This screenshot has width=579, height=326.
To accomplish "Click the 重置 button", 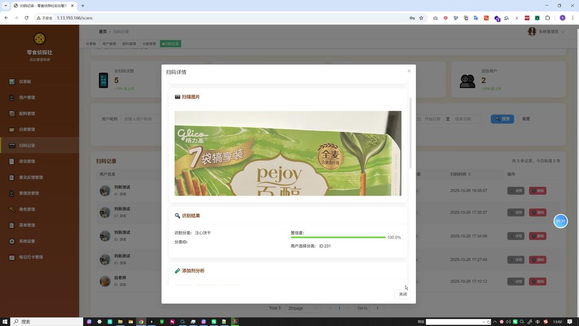I will click(x=526, y=119).
